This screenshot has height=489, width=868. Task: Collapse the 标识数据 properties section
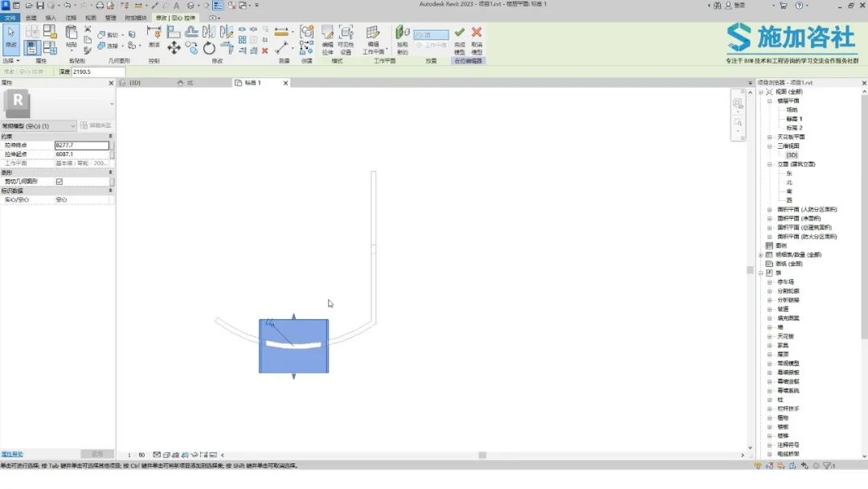coord(109,191)
